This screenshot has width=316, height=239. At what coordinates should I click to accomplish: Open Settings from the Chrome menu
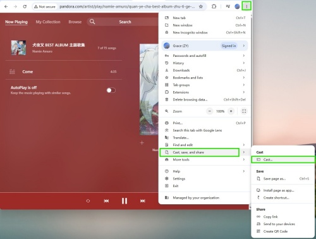pyautogui.click(x=205, y=179)
